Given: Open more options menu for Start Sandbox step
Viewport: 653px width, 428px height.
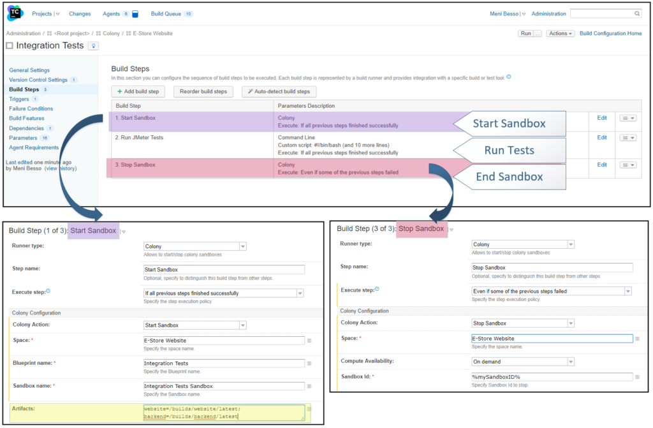Looking at the screenshot, I should click(x=628, y=119).
